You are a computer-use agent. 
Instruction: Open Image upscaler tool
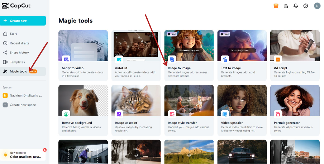pos(136,111)
